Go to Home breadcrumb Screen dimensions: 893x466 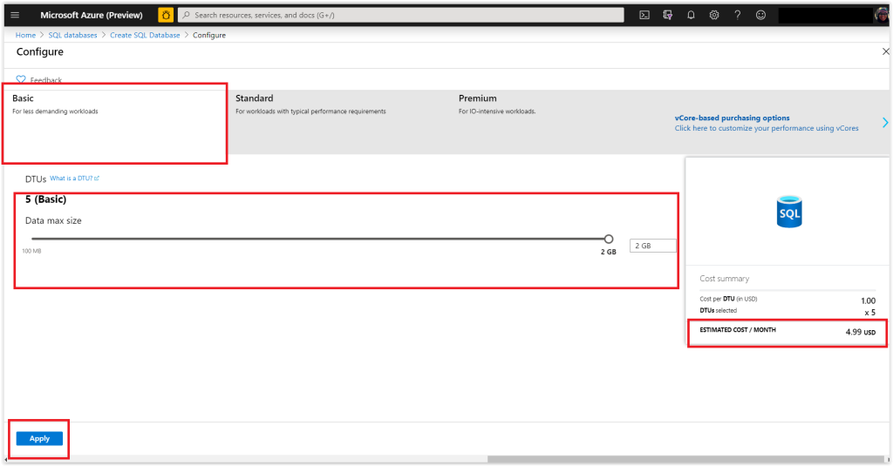click(25, 36)
